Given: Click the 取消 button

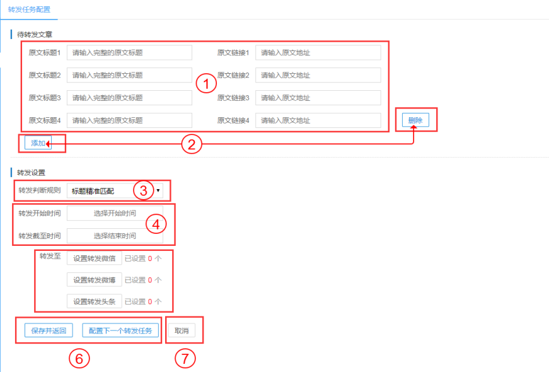Looking at the screenshot, I should pos(182,331).
